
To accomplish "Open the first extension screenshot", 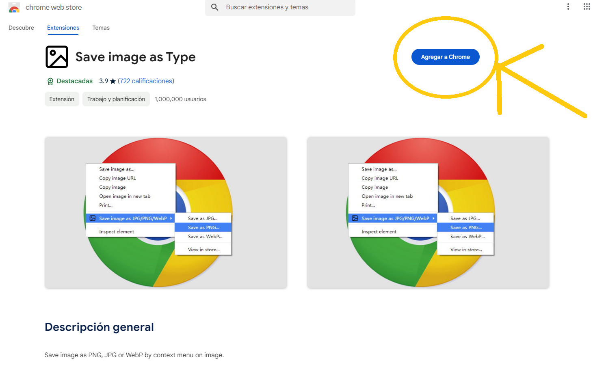I will click(166, 212).
